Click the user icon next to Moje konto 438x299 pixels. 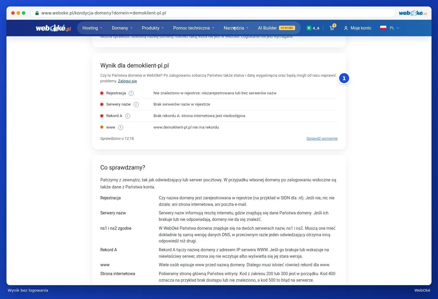[x=346, y=28]
